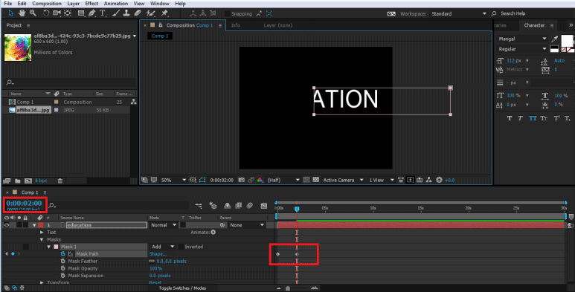Open the Normal blending mode dropdown
This screenshot has height=292, width=575.
coord(163,225)
